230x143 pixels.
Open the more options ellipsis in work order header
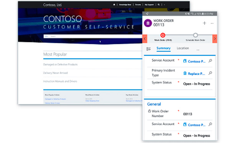[x=212, y=23]
